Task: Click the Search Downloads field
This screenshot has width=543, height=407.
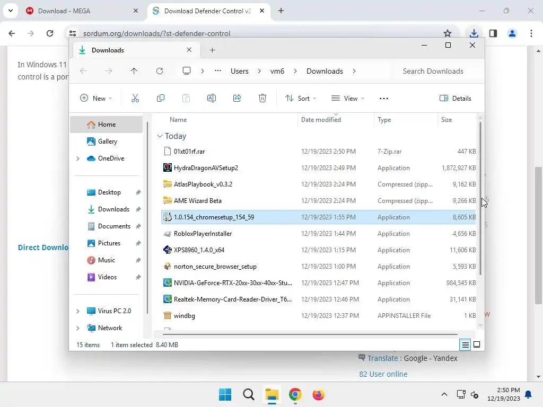Action: [437, 71]
